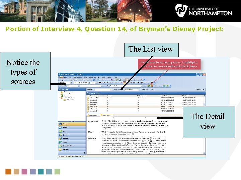The width and height of the screenshot is (241, 180).
Task: Open the Window menu
Action: [x=109, y=77]
